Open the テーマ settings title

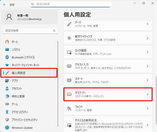(78, 23)
